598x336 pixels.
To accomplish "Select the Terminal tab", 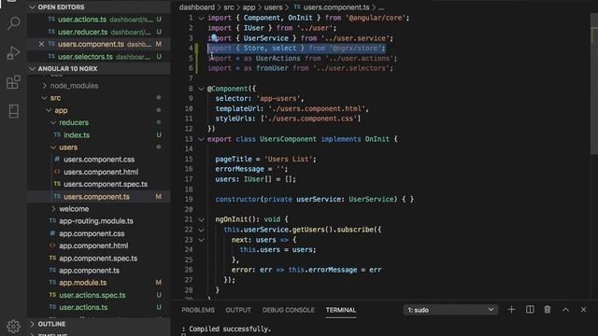I will (340, 310).
